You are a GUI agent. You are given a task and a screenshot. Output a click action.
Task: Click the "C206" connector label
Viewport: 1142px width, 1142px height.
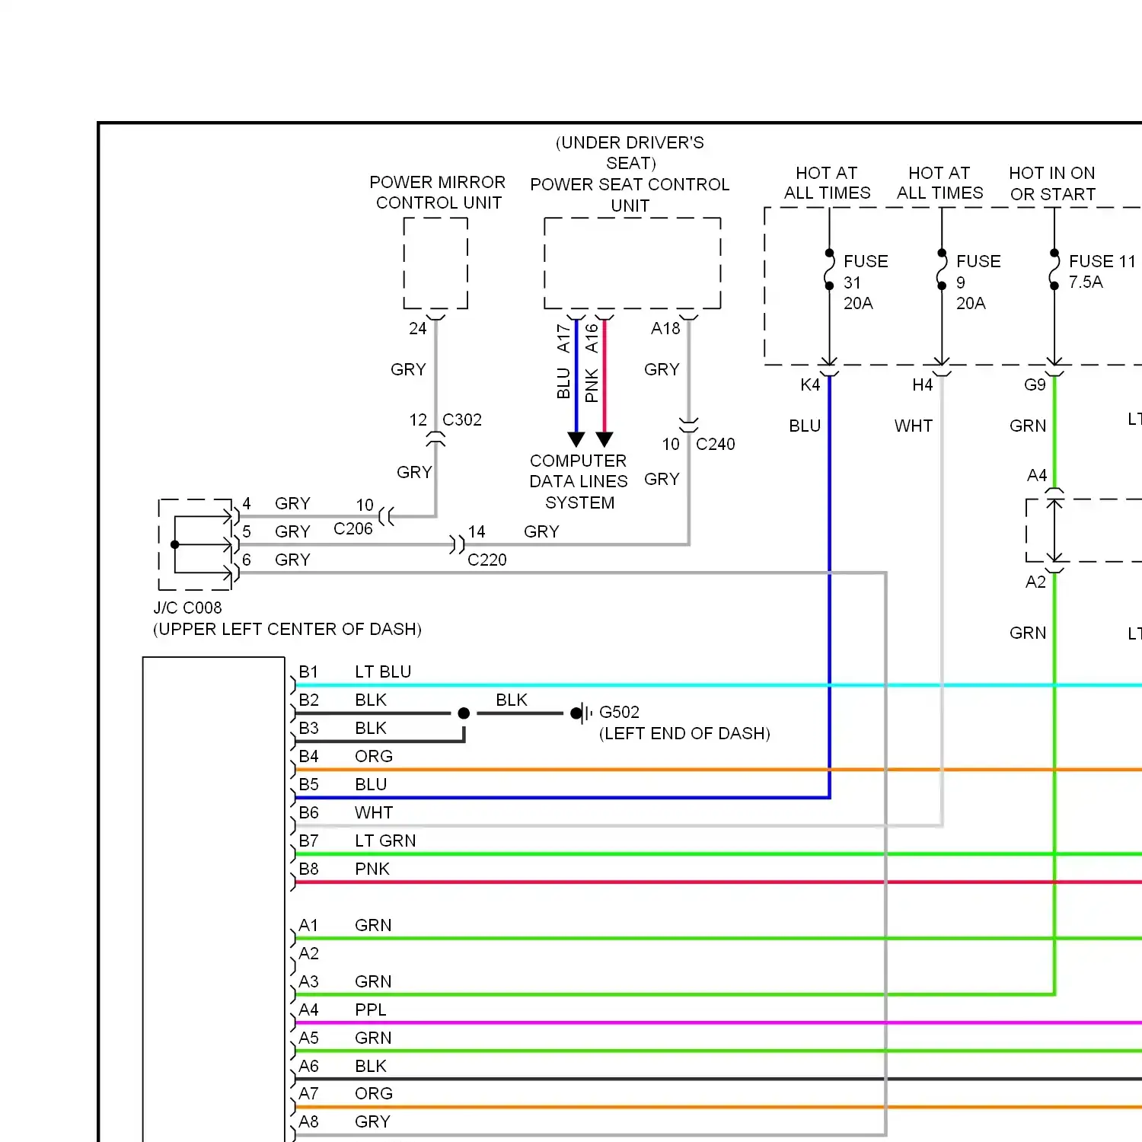[353, 528]
